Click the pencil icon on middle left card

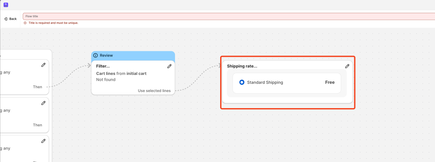pyautogui.click(x=43, y=103)
